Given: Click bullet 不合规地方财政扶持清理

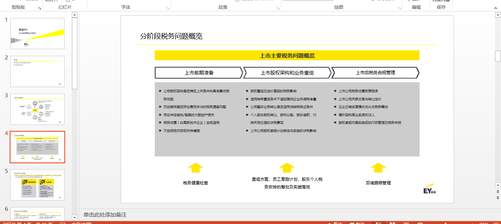Looking at the screenshot, I should (x=182, y=131).
